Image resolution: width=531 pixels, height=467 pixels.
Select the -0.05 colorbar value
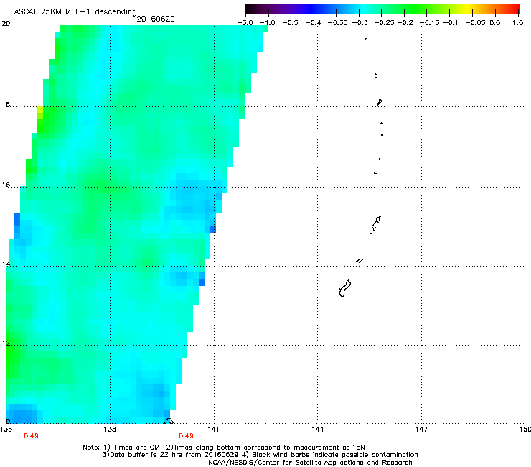(476, 23)
